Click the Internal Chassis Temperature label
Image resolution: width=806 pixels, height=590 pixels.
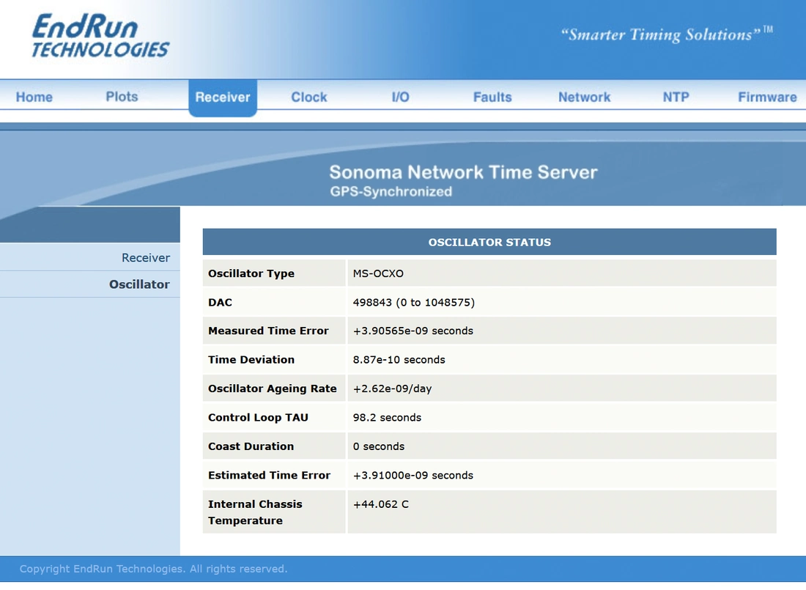pyautogui.click(x=255, y=512)
